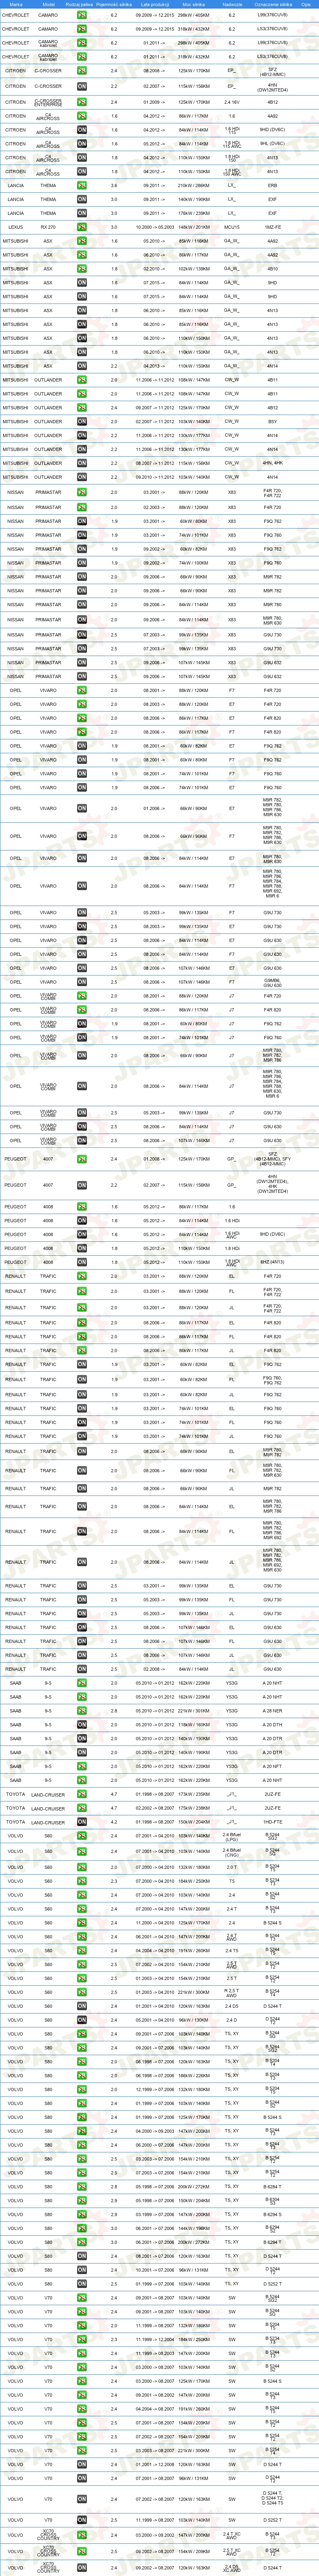Click the Oznaczenie silnika column header

pos(273,4)
